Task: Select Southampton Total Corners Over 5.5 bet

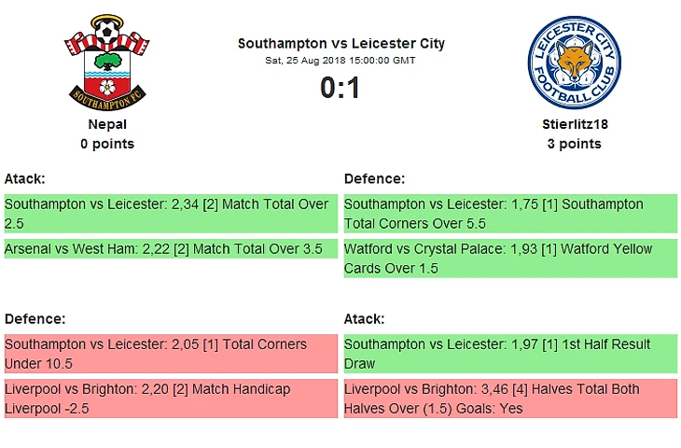Action: (x=510, y=214)
